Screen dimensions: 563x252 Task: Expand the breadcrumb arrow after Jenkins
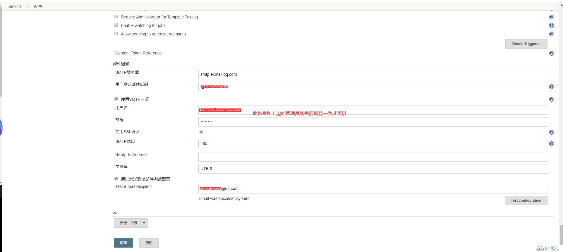point(28,6)
